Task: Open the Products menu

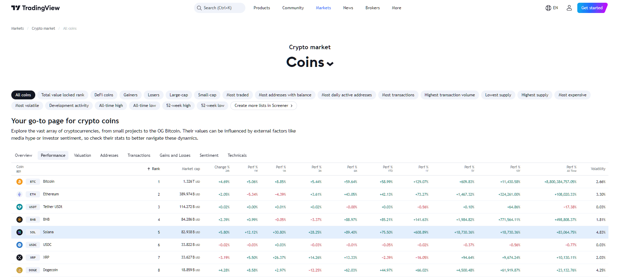Action: pos(262,8)
